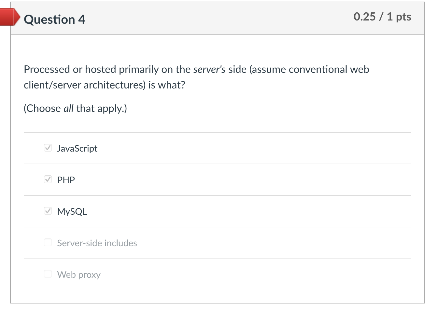
Task: Enable the Server-side includes checkbox
Action: (48, 242)
